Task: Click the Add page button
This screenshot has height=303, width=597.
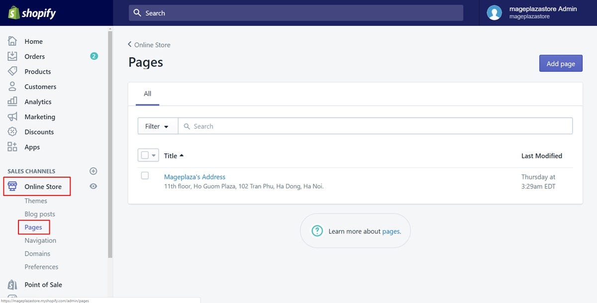Action: (x=560, y=63)
